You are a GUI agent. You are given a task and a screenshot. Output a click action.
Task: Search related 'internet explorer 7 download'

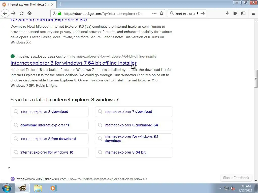[134, 112]
